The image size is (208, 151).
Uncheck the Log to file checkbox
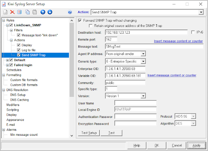19,50
